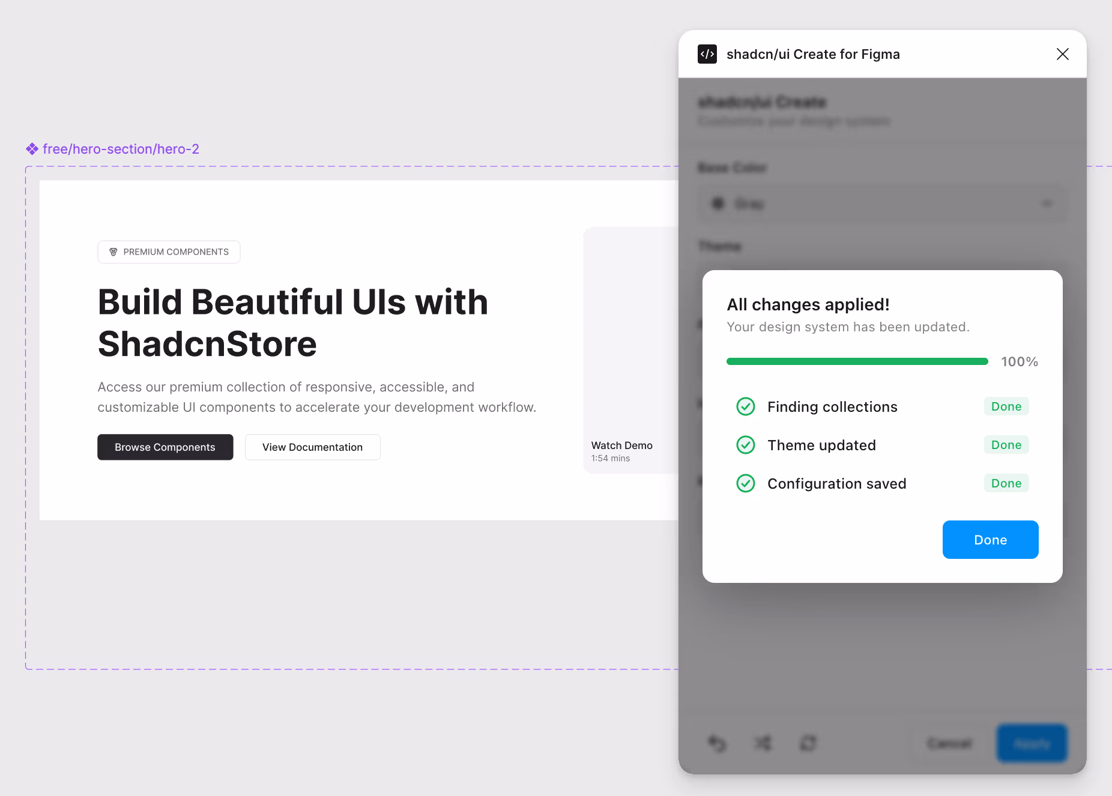Click the Finding collections checkmark icon

point(746,406)
